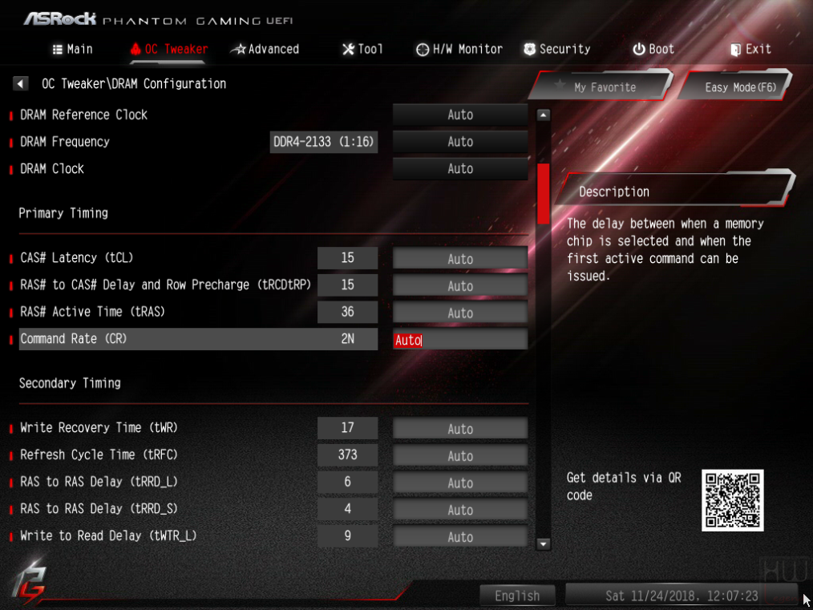This screenshot has width=813, height=610.
Task: Click the Tool wrench icon
Action: point(349,49)
